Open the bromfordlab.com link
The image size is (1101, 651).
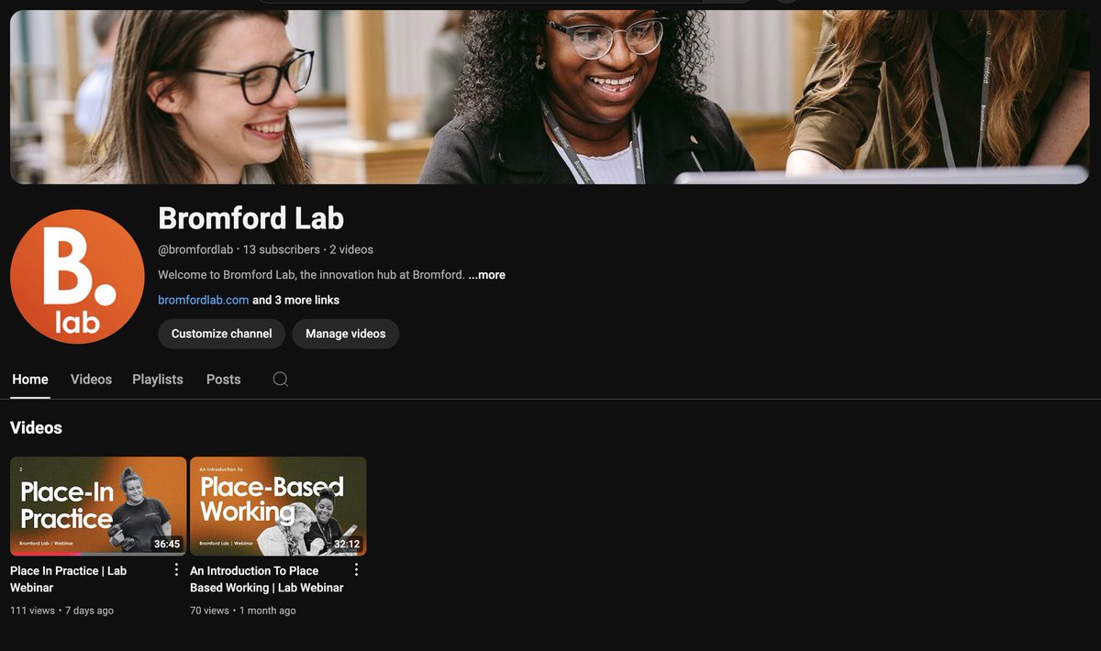click(204, 300)
